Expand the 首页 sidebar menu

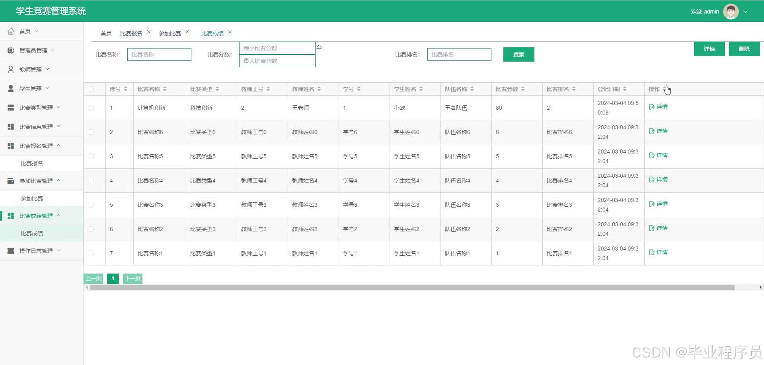click(36, 31)
